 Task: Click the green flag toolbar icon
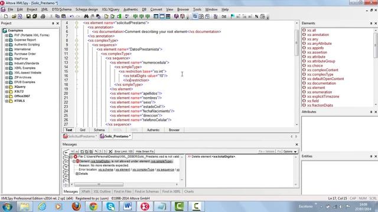(232, 16)
